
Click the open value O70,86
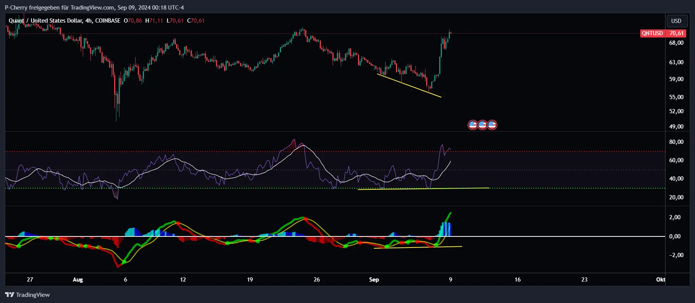click(x=133, y=21)
